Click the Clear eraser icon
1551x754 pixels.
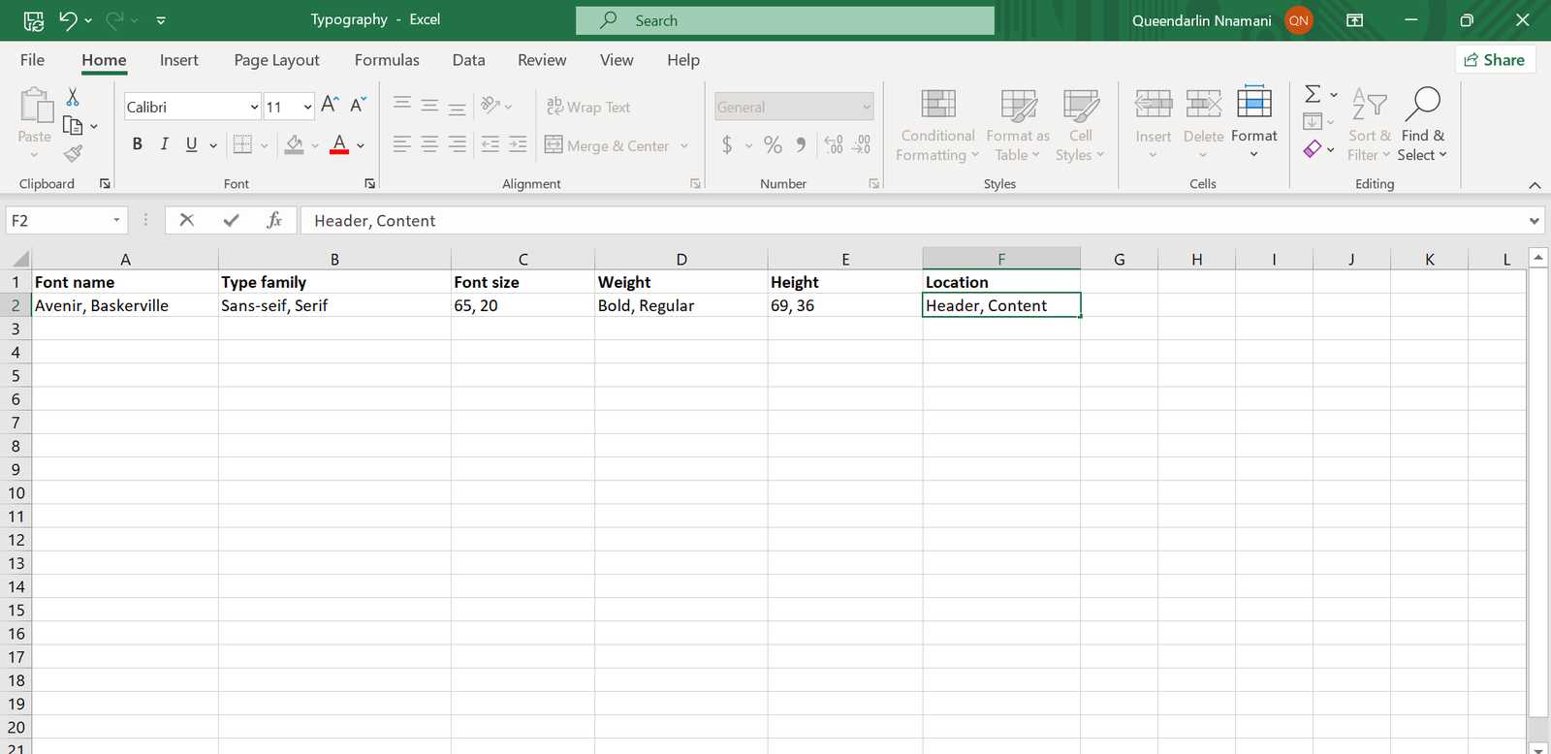click(1313, 149)
